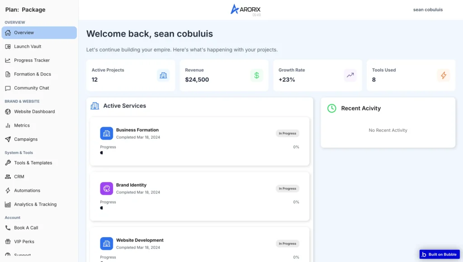Click the Plan: Package label
Screen dimensions: 463x262
[x=25, y=10]
